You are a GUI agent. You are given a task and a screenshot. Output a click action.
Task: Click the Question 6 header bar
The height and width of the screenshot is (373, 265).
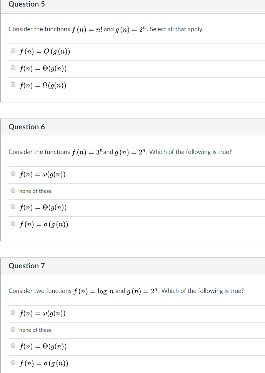click(x=132, y=127)
